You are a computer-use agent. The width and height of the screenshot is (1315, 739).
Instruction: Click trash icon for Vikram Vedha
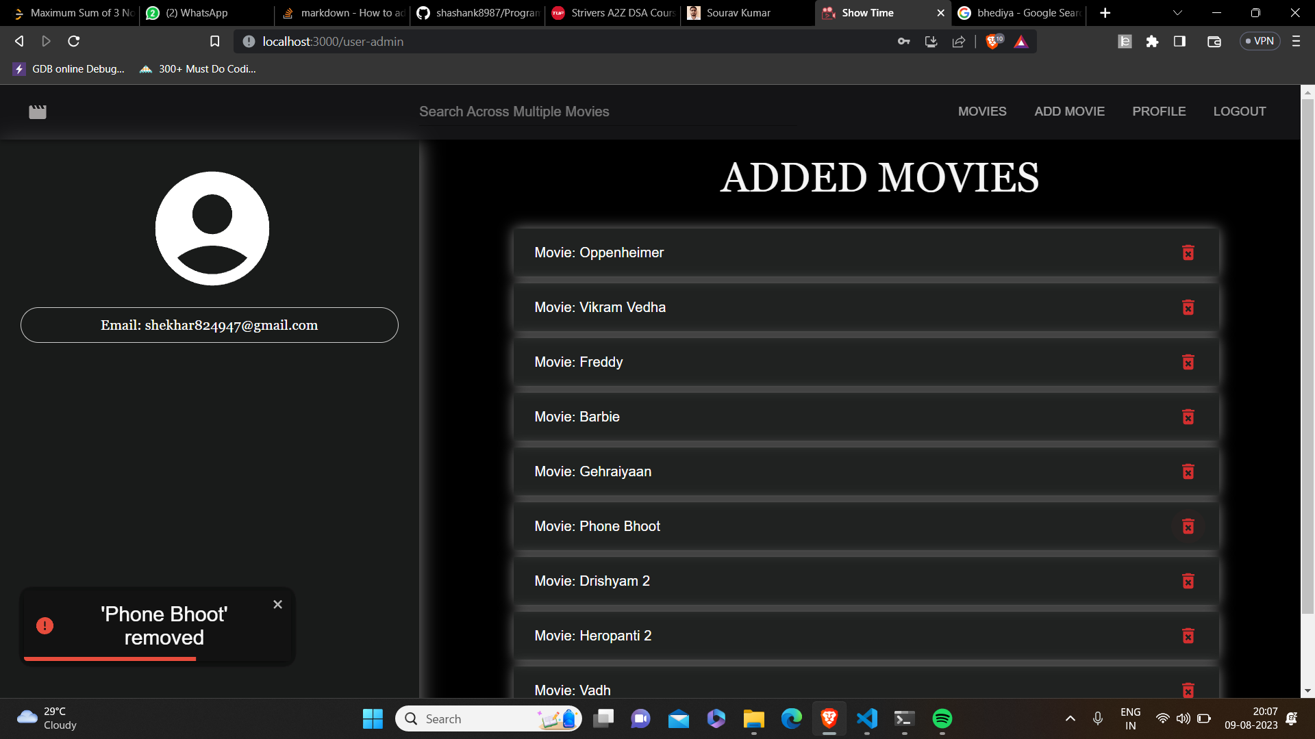1188,307
